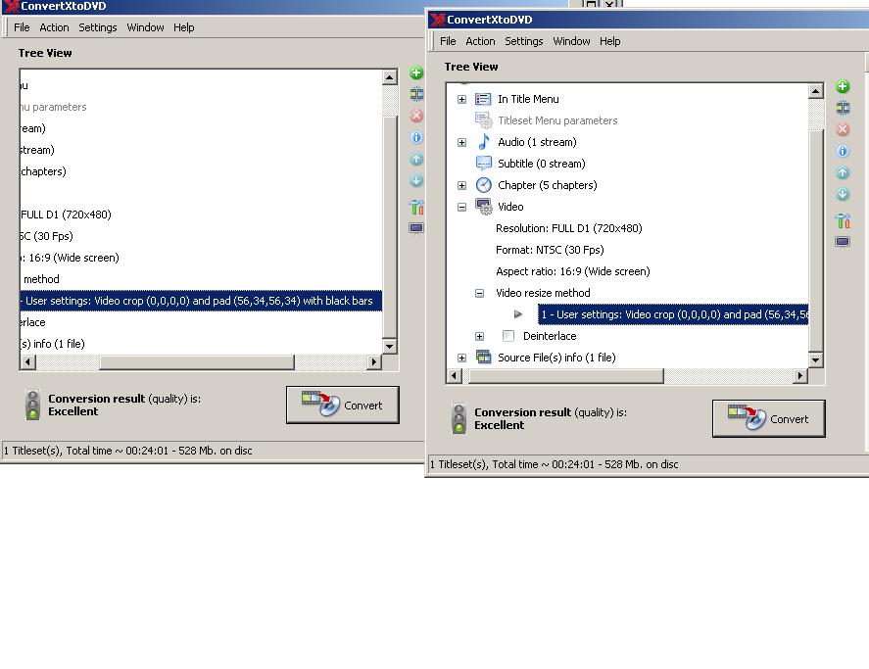Open the Settings menu in the left window
Viewport: 869px width, 669px height.
pos(98,27)
